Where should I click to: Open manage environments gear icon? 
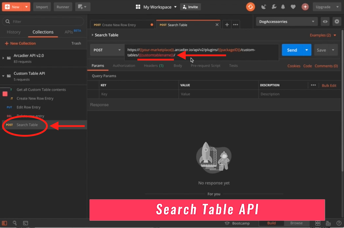(x=337, y=21)
